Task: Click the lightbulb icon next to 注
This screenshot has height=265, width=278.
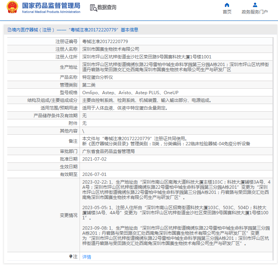Action: coord(71,256)
